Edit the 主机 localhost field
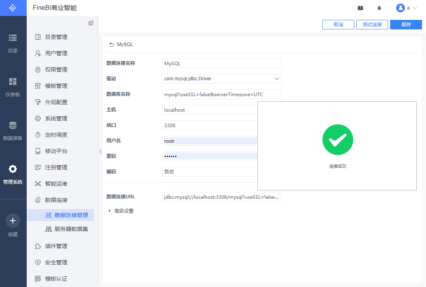The width and height of the screenshot is (426, 287). coord(210,110)
